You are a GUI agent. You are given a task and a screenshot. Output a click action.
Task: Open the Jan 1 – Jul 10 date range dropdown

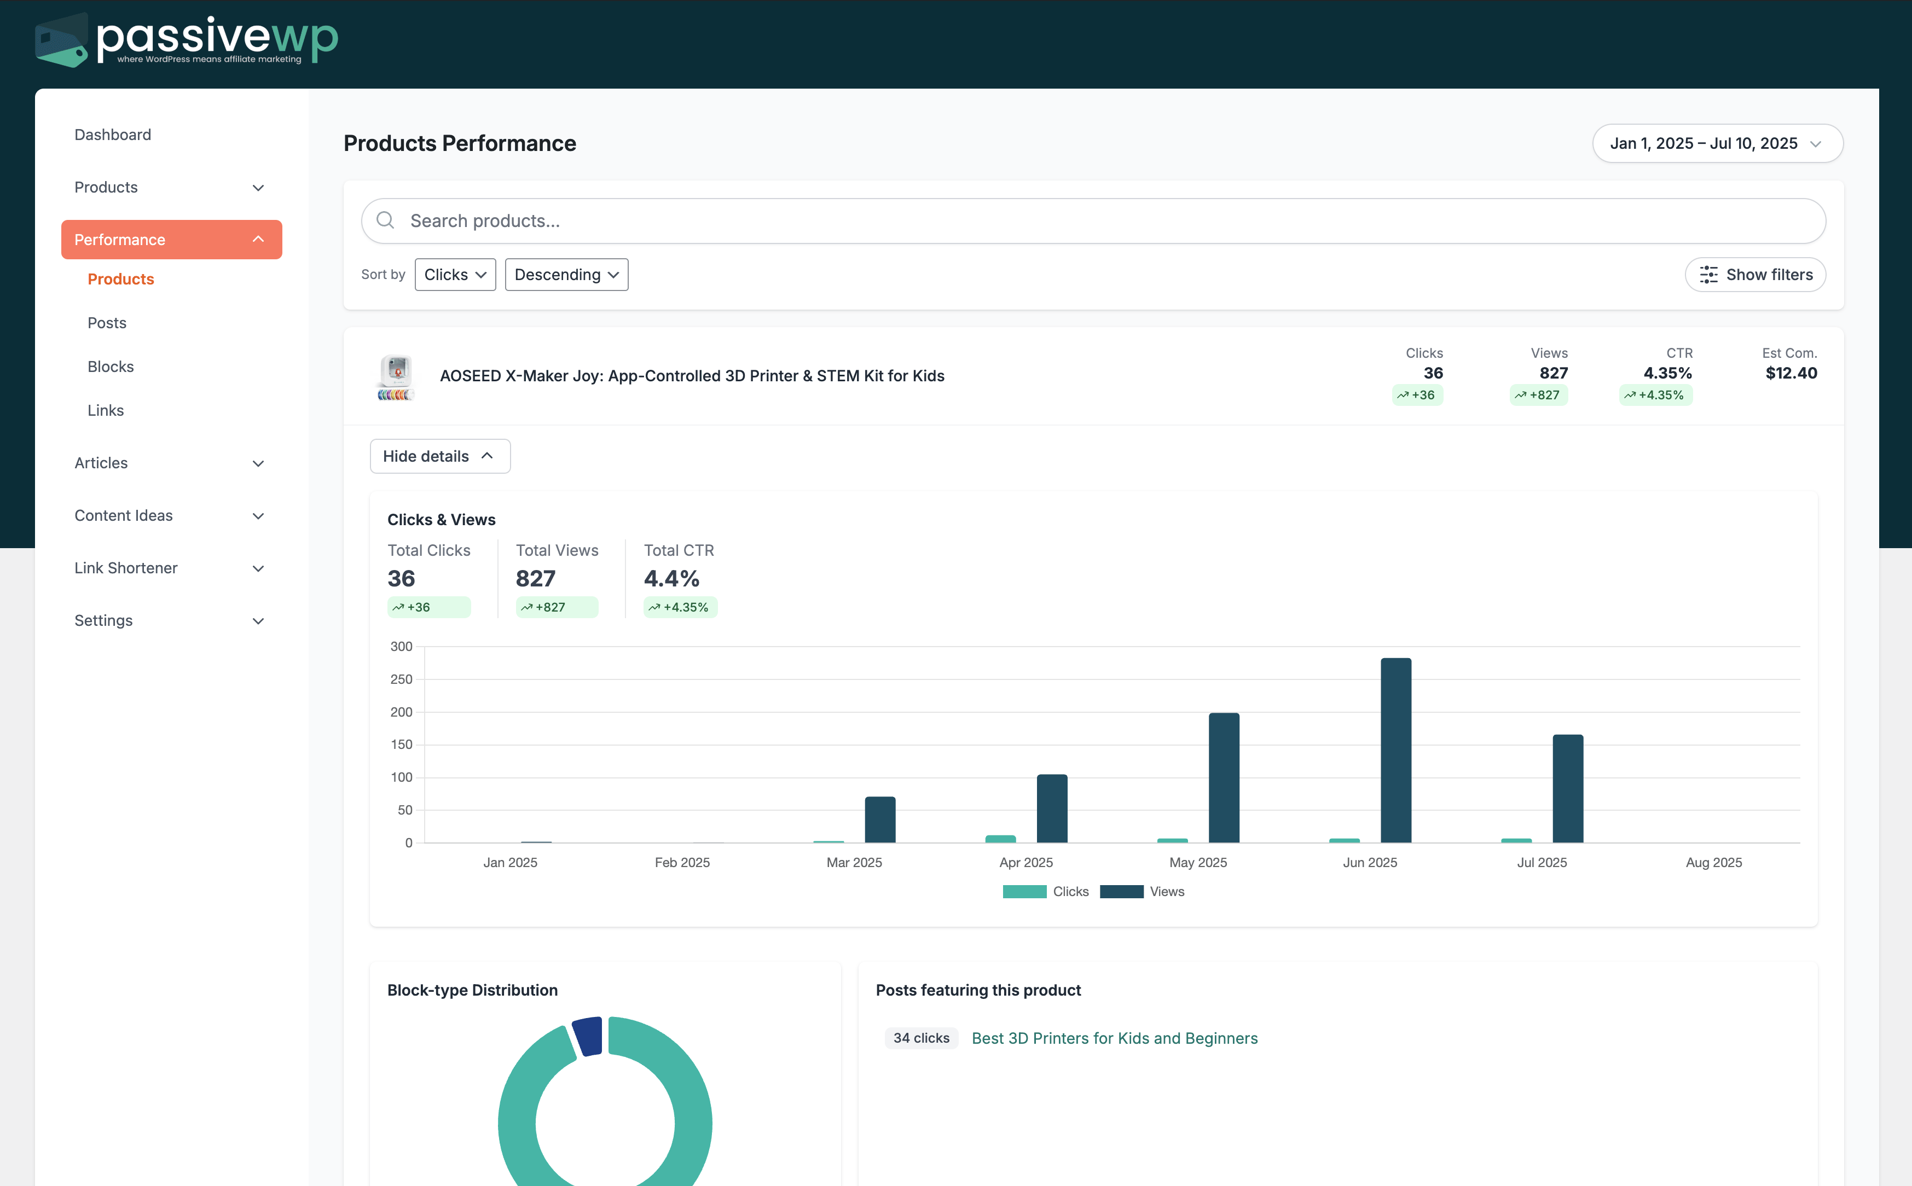point(1717,143)
